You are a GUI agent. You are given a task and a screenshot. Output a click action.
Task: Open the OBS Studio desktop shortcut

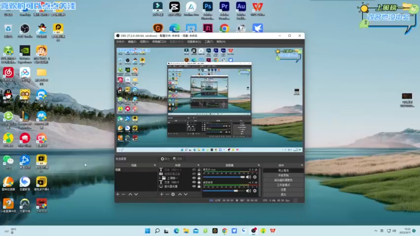[25, 31]
